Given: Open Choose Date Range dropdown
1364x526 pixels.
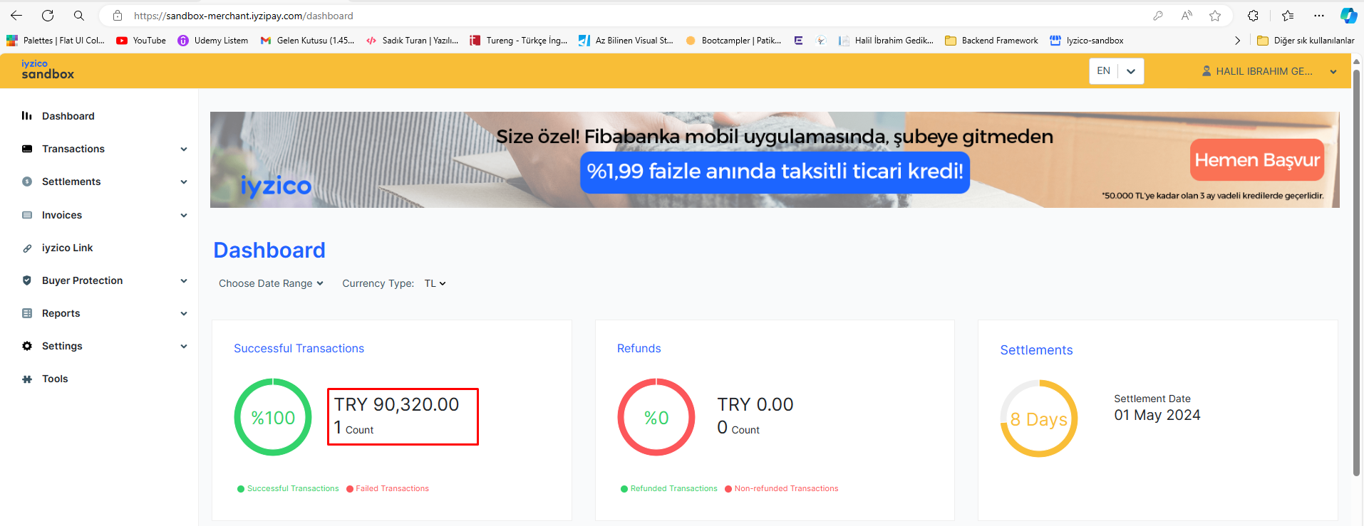Looking at the screenshot, I should click(x=271, y=283).
